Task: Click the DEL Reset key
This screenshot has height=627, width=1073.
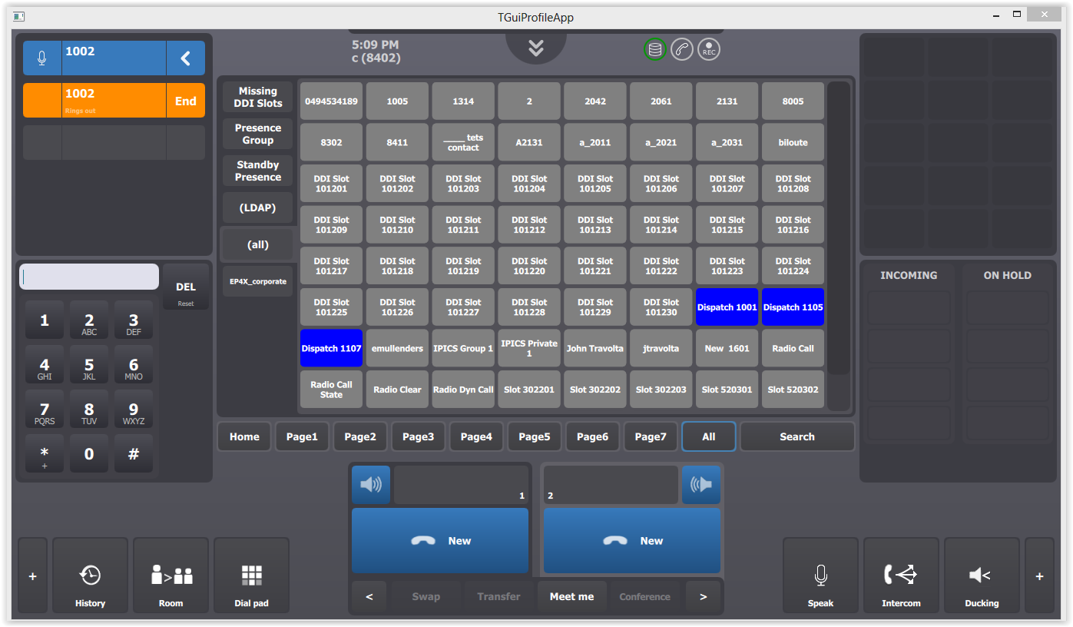Action: (186, 287)
